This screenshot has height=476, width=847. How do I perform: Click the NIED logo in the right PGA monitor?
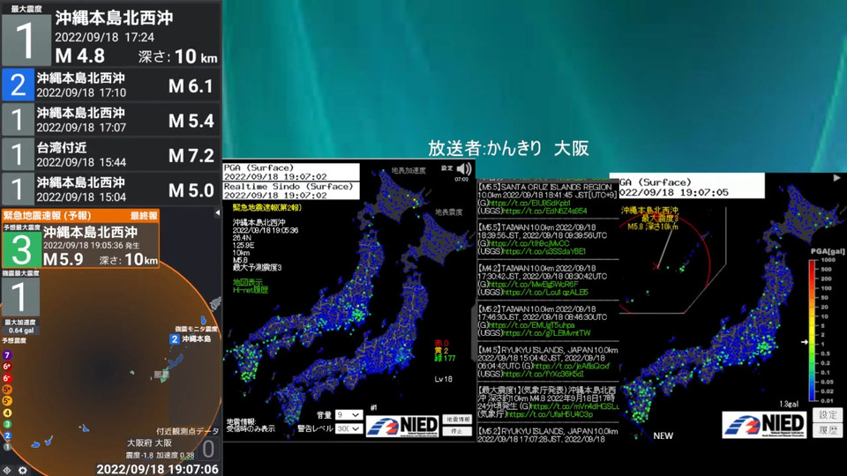coord(764,425)
